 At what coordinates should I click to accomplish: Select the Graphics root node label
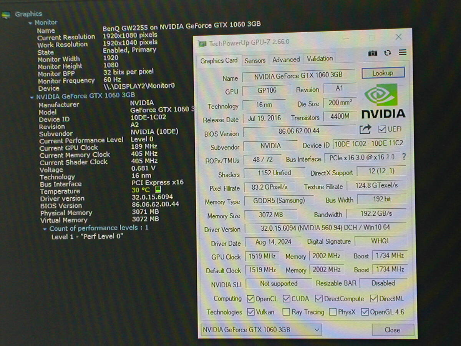tap(28, 14)
